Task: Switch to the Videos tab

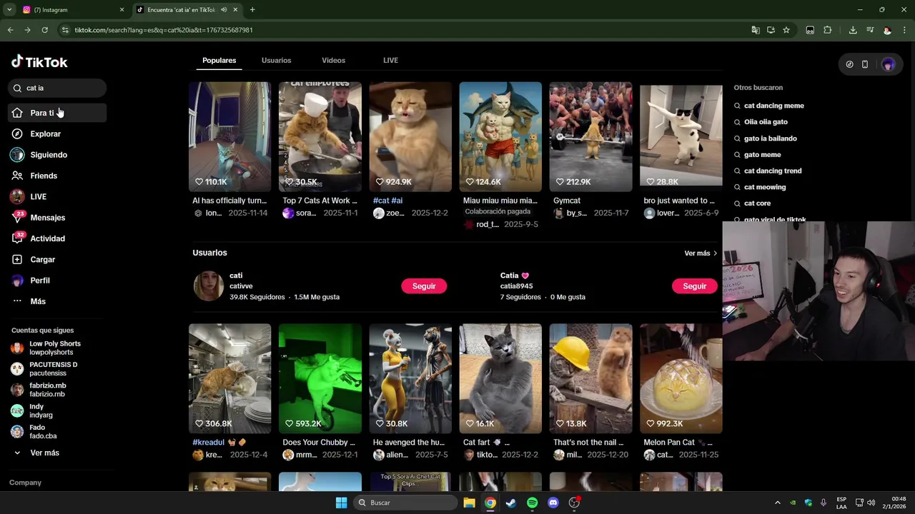Action: tap(333, 60)
